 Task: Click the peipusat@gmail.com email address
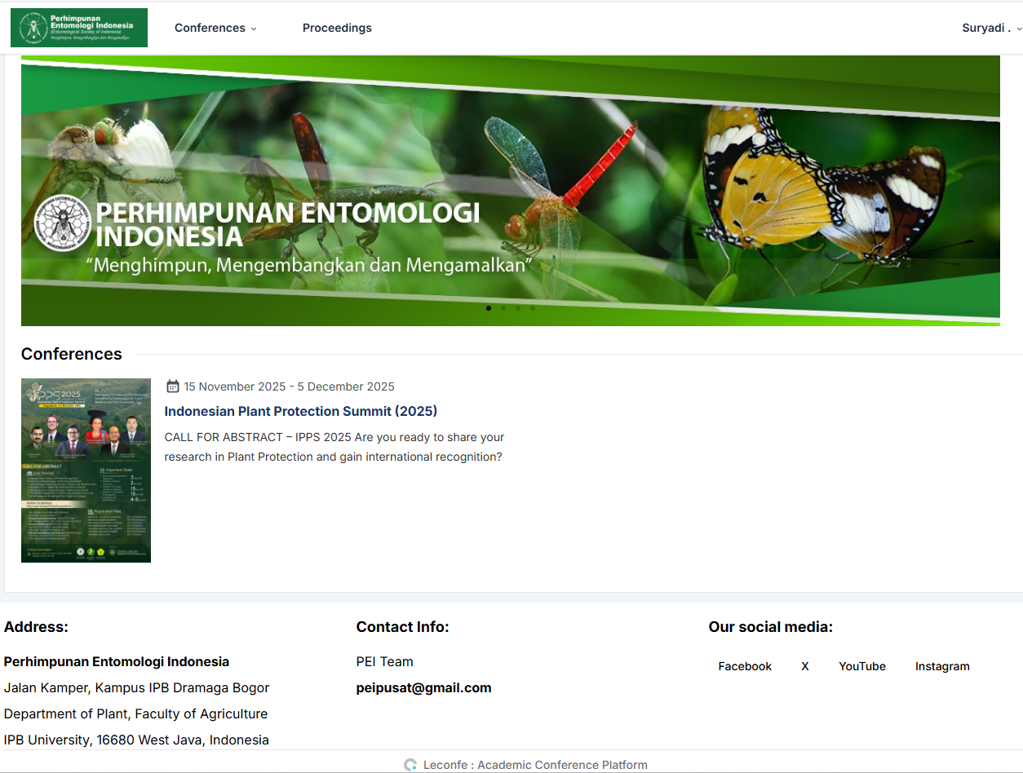[x=423, y=687]
